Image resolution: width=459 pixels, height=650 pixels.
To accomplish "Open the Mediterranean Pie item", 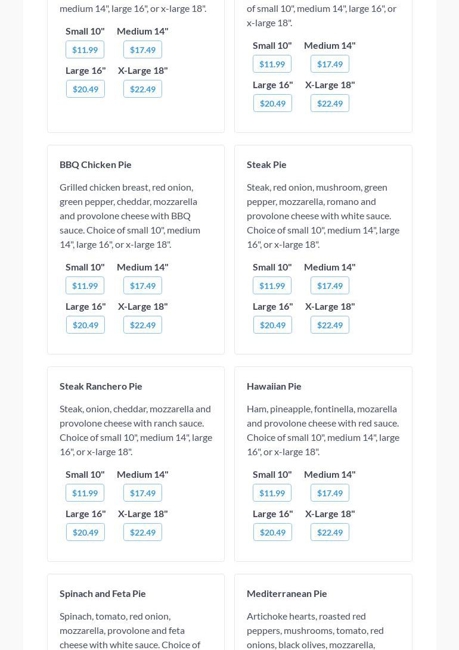I will click(x=287, y=593).
